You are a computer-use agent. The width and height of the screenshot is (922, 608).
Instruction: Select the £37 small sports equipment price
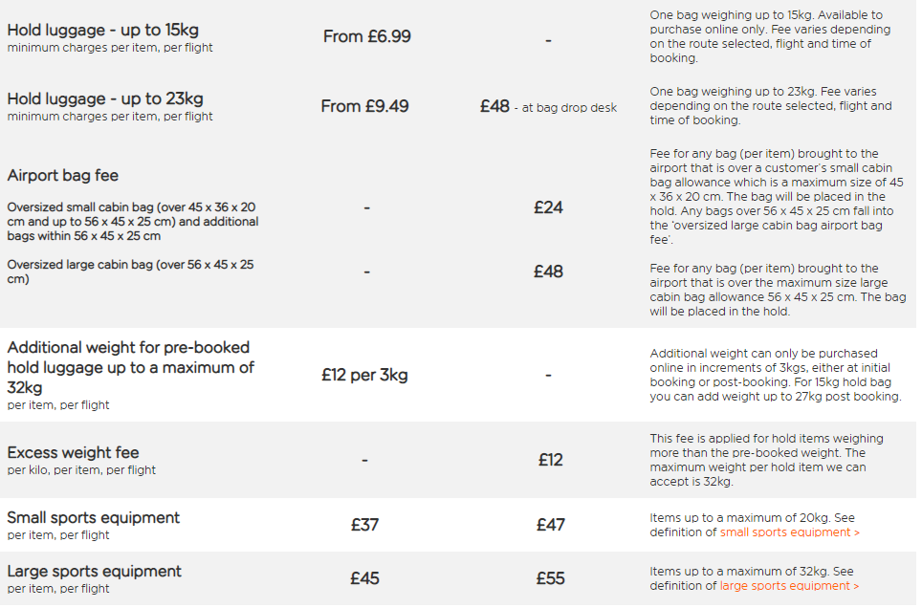pyautogui.click(x=364, y=525)
